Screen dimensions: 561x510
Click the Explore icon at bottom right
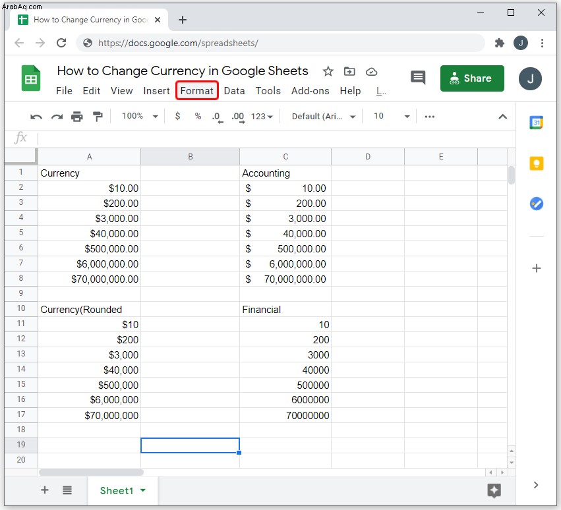494,490
